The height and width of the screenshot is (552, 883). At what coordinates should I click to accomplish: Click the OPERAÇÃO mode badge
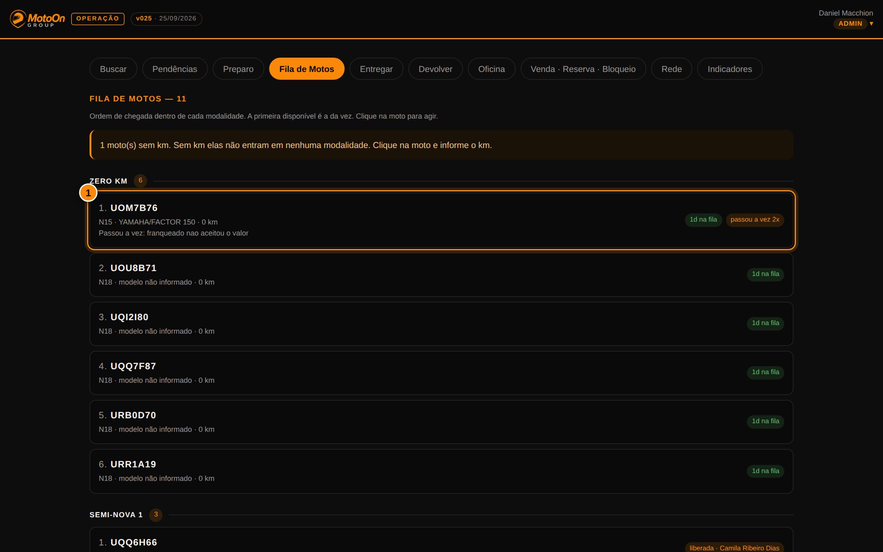(98, 19)
